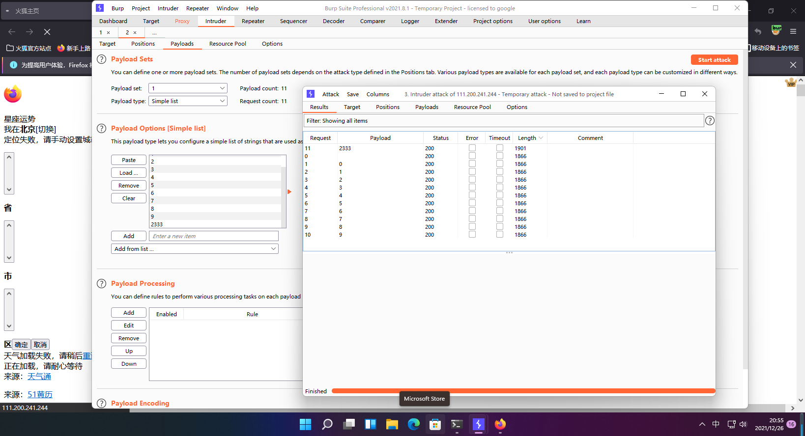Stop page loading in Firefox

[47, 32]
